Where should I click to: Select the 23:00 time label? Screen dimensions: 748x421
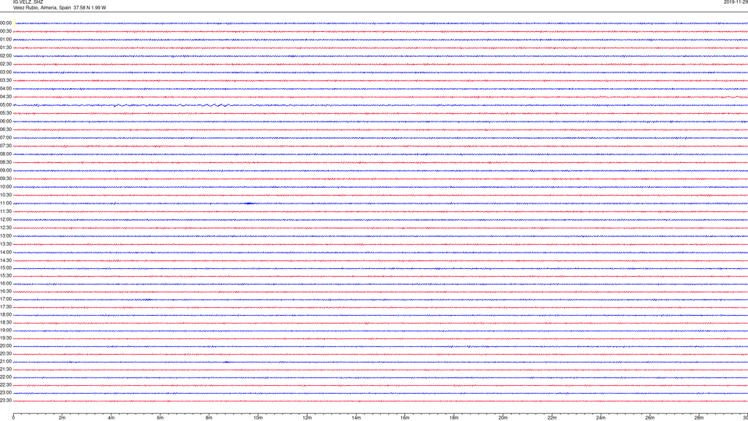[x=5, y=393]
